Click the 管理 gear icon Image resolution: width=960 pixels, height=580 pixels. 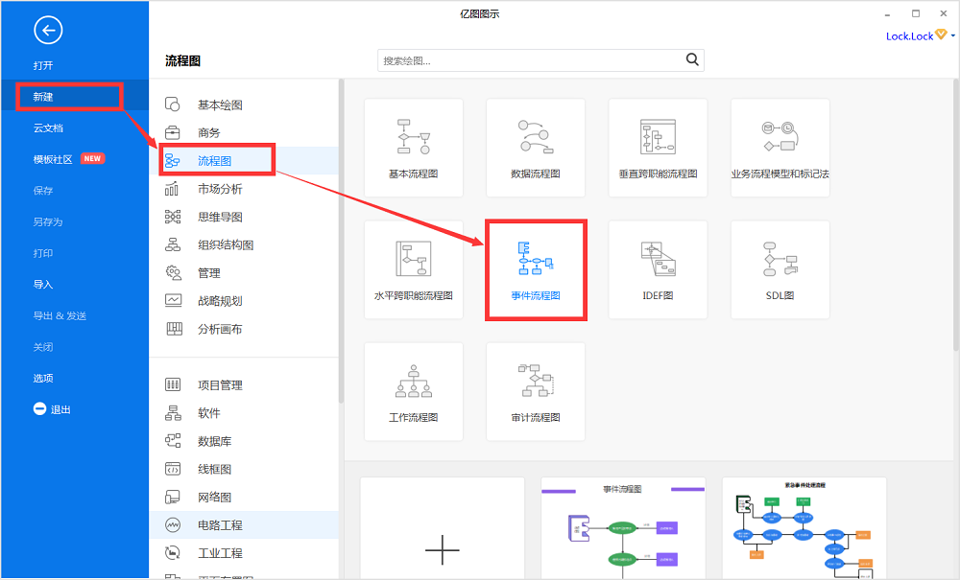coord(173,272)
